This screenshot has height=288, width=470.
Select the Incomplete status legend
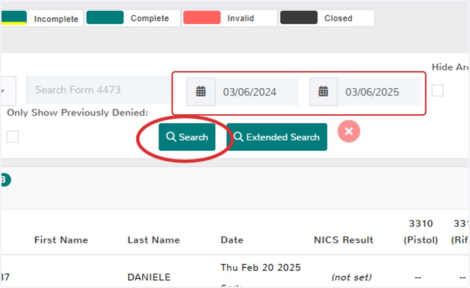click(x=42, y=18)
